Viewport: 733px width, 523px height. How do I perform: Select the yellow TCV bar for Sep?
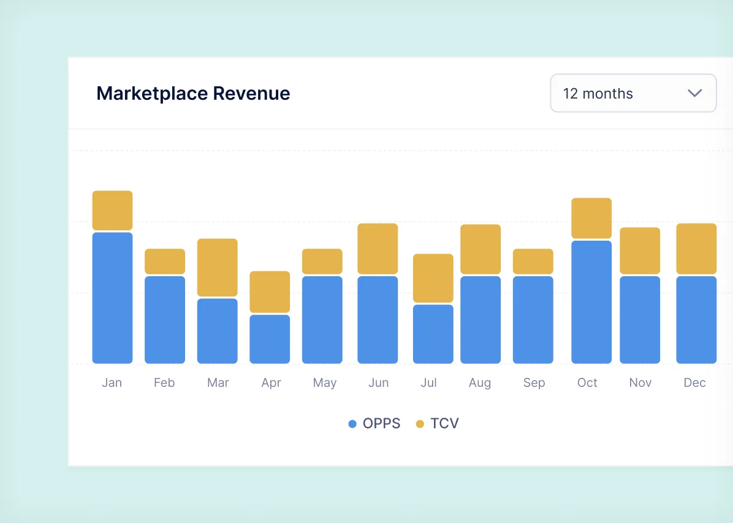tap(533, 261)
